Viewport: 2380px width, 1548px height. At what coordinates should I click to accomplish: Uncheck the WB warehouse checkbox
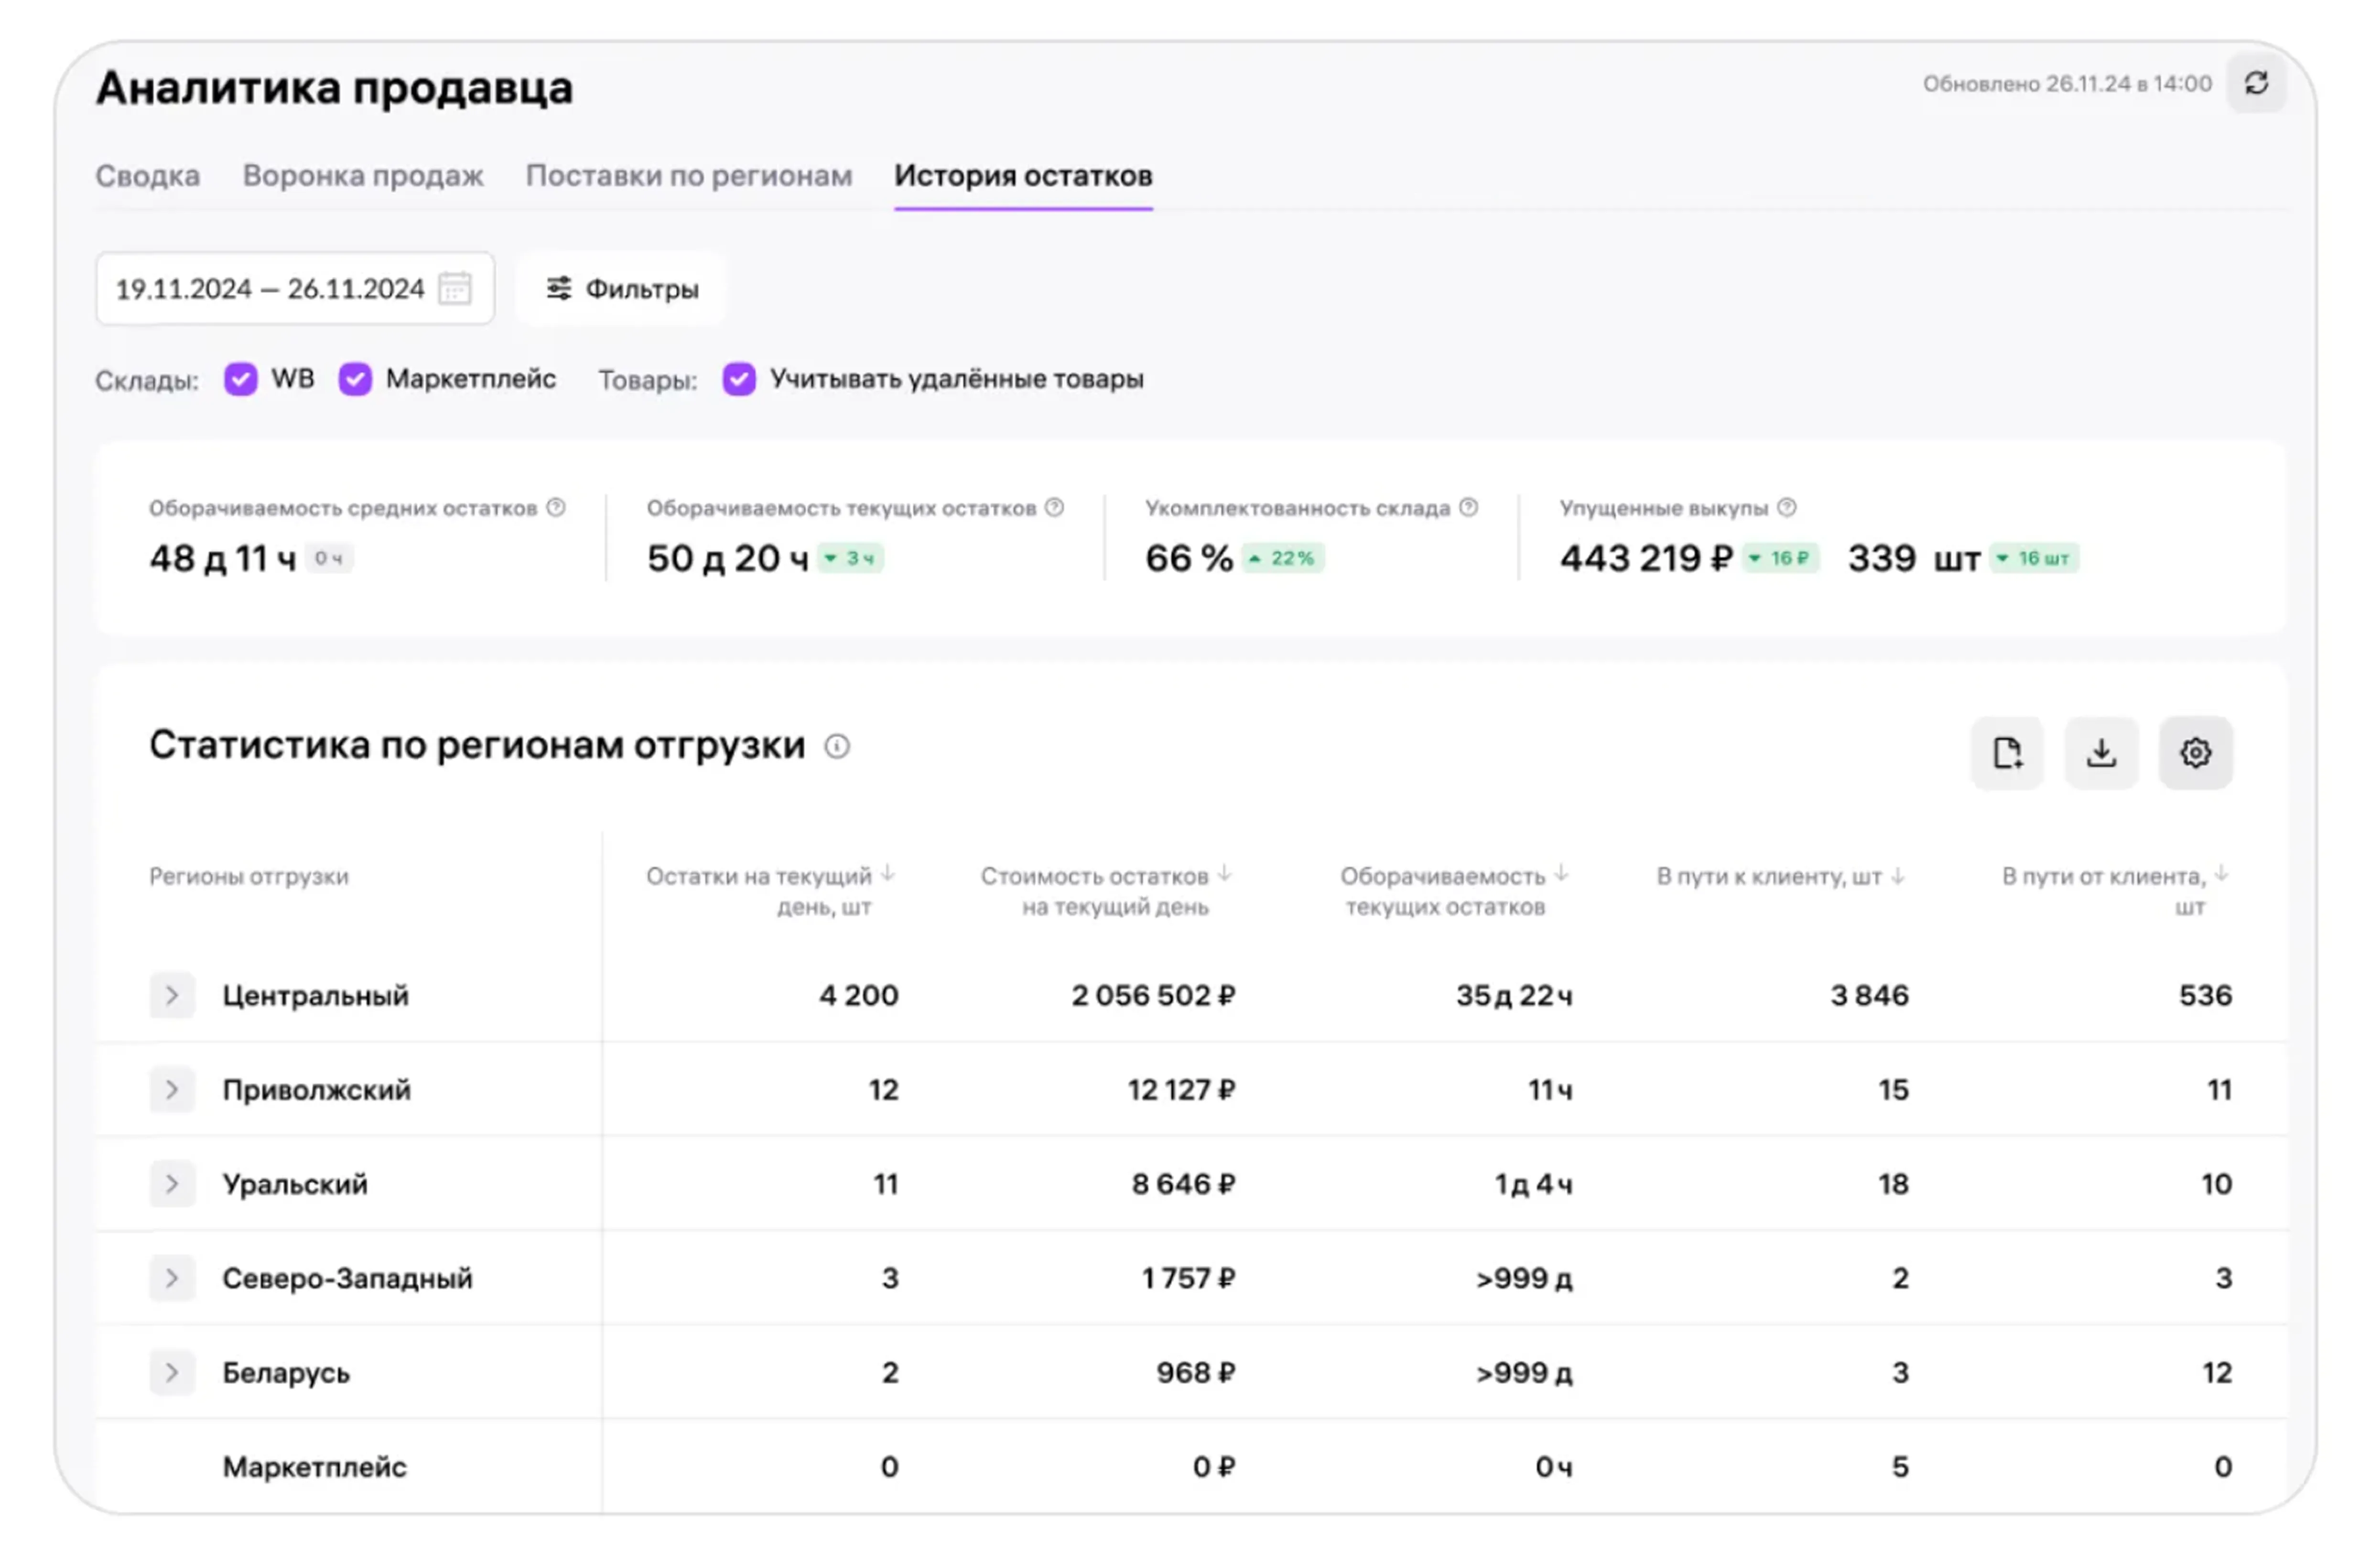coord(240,379)
